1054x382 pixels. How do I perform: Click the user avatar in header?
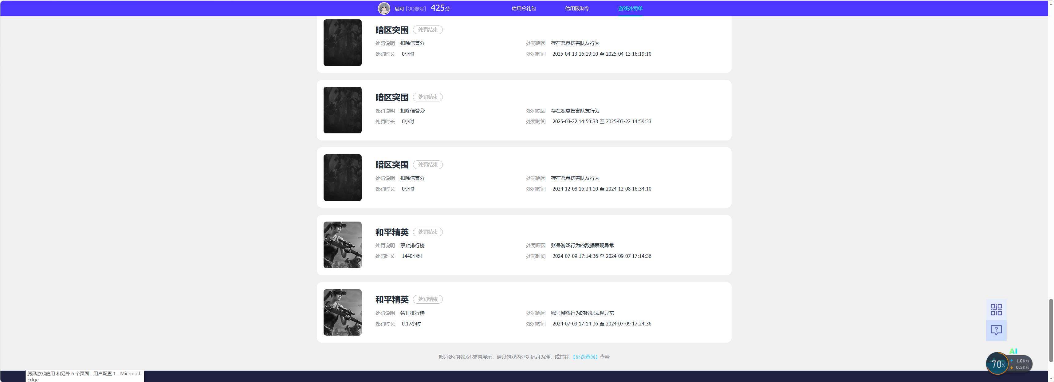pos(384,8)
